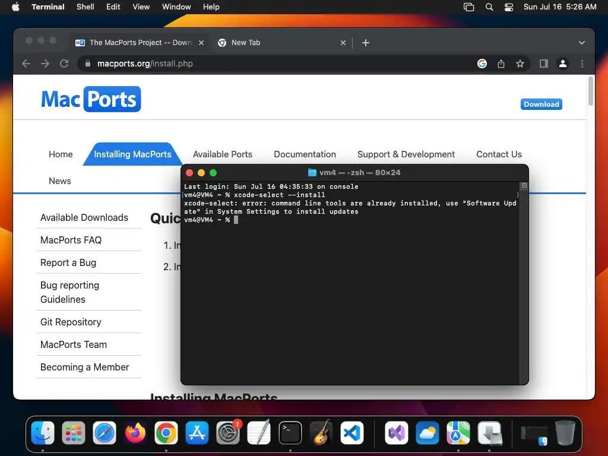Open the Window menu
The image size is (608, 456).
click(x=176, y=7)
